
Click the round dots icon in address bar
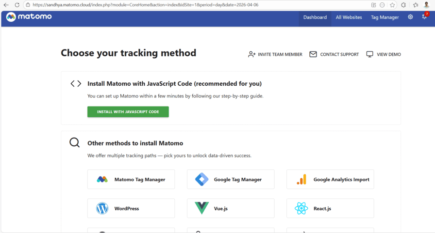point(382,5)
